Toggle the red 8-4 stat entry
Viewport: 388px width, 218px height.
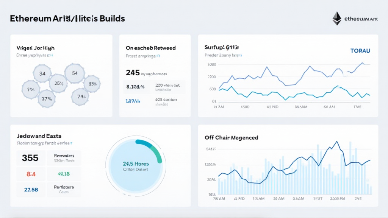31,174
